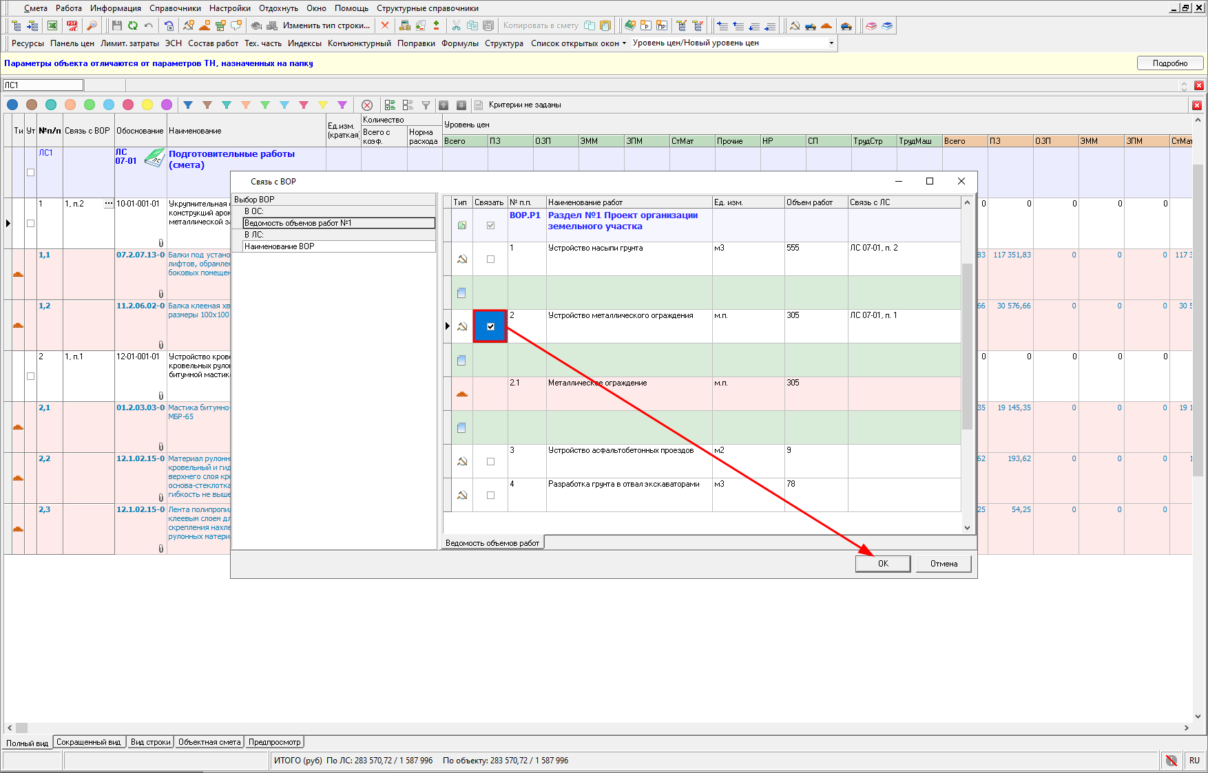Click the red X delete icon in toolbar
The height and width of the screenshot is (773, 1208).
point(385,25)
